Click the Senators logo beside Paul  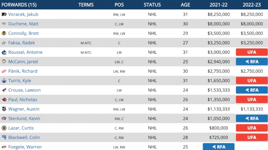(x=4, y=100)
